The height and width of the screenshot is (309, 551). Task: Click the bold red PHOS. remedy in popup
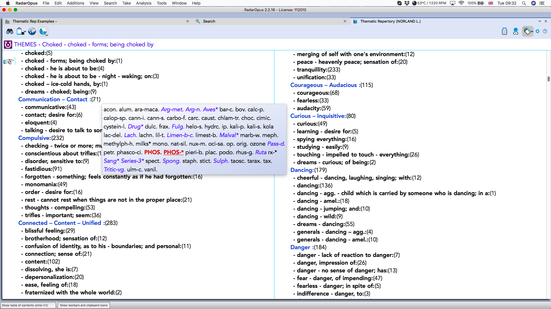pyautogui.click(x=153, y=152)
